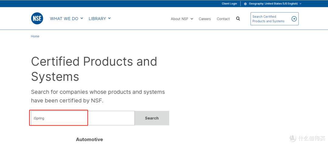Focus the search field containing iSpring
The image size is (328, 145).
click(x=83, y=118)
